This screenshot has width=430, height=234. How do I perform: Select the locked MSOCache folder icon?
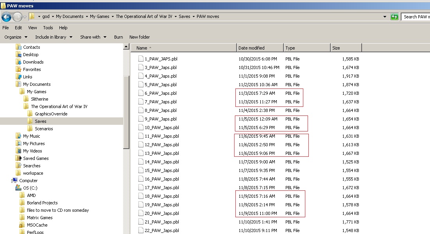[x=21, y=225]
